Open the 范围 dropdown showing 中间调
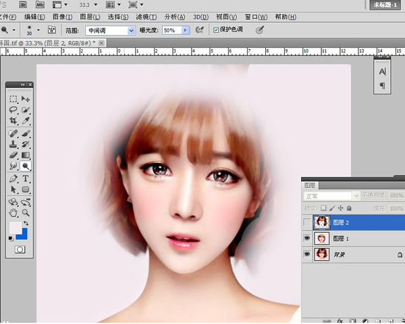Screen dimensions: 405x324 point(109,30)
